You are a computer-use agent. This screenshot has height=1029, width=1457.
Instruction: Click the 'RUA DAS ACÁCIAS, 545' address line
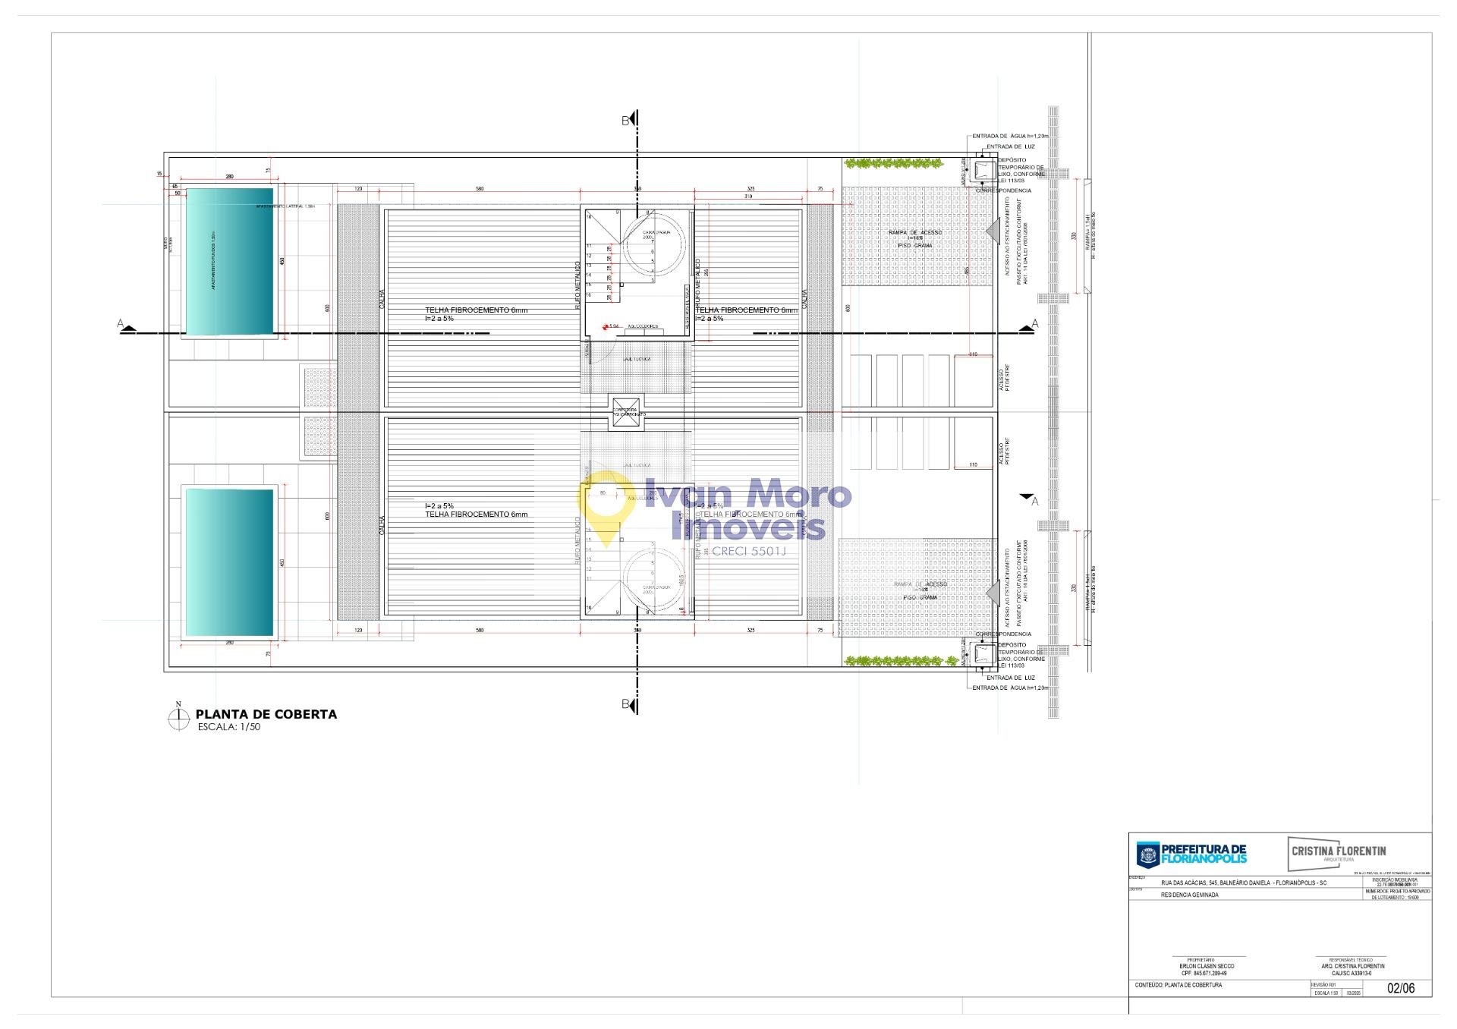pos(1244,883)
